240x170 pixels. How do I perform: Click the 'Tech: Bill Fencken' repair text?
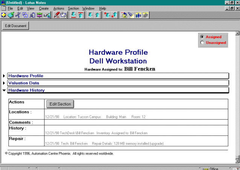click(74, 144)
